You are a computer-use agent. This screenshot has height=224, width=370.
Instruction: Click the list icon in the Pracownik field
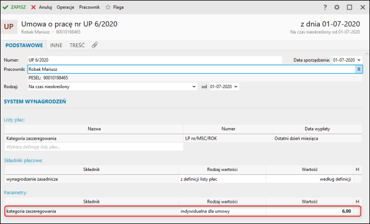(x=359, y=69)
